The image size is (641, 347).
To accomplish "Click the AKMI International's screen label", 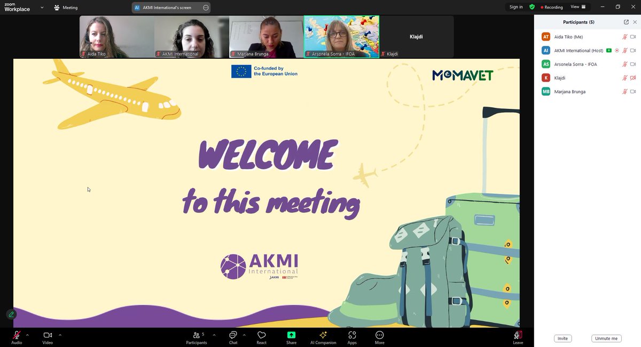I will pos(167,7).
